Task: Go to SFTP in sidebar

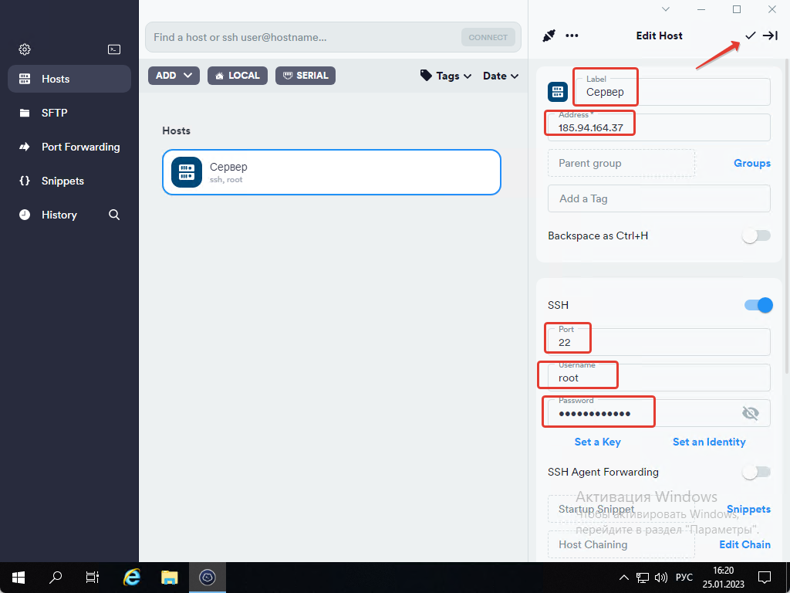Action: click(55, 113)
